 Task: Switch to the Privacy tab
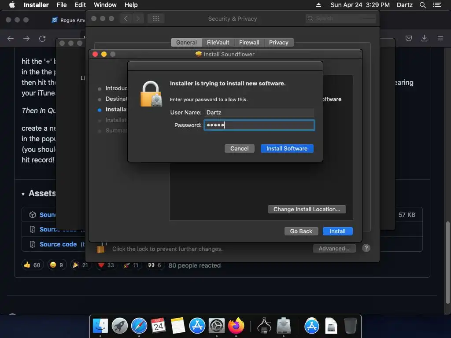(279, 43)
